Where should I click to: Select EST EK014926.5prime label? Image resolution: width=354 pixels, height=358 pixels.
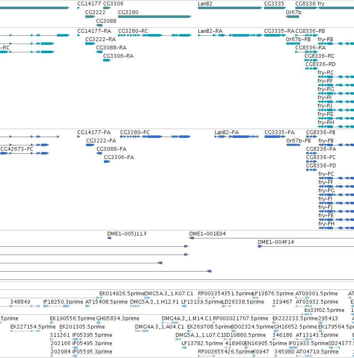point(122,294)
